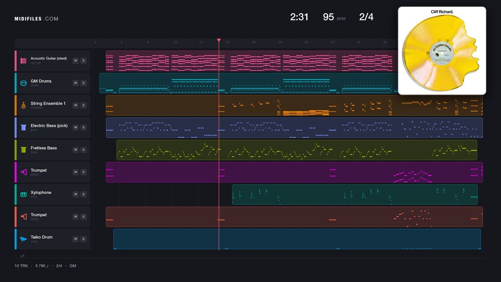Click the Electric Bass (pick) track icon
The width and height of the screenshot is (501, 282).
(x=23, y=128)
